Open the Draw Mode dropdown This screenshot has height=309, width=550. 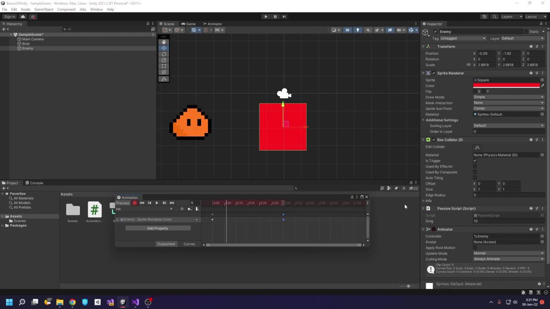point(508,97)
